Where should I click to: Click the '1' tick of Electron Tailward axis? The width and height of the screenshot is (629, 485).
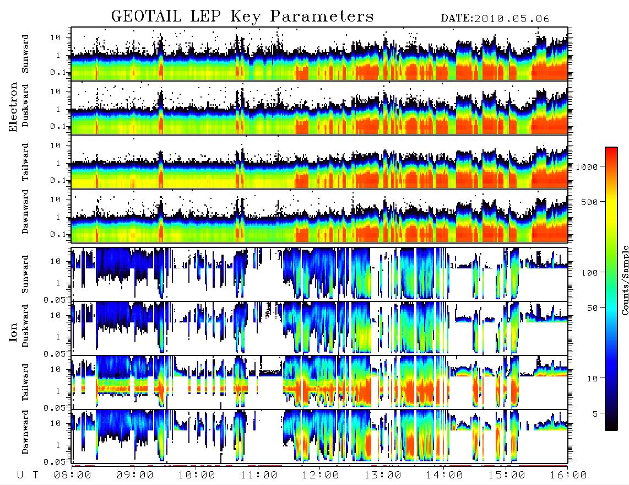coord(58,163)
